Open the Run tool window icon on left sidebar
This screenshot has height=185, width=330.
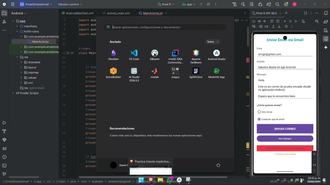pyautogui.click(x=4, y=123)
